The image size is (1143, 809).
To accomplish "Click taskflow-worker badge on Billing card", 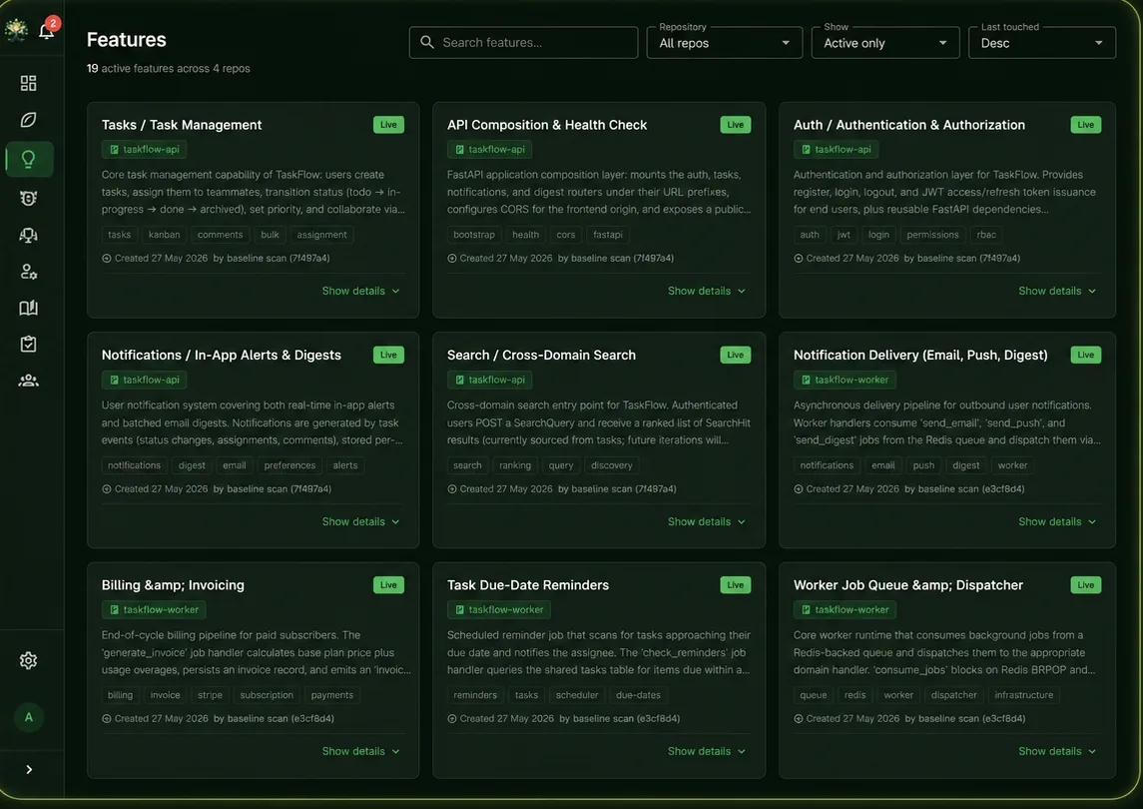I will (154, 610).
